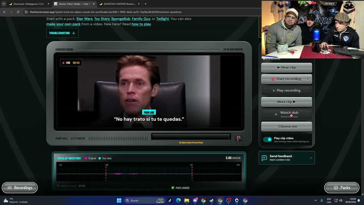
Task: Open the tab search dropdown arrow
Action: (x=4, y=4)
